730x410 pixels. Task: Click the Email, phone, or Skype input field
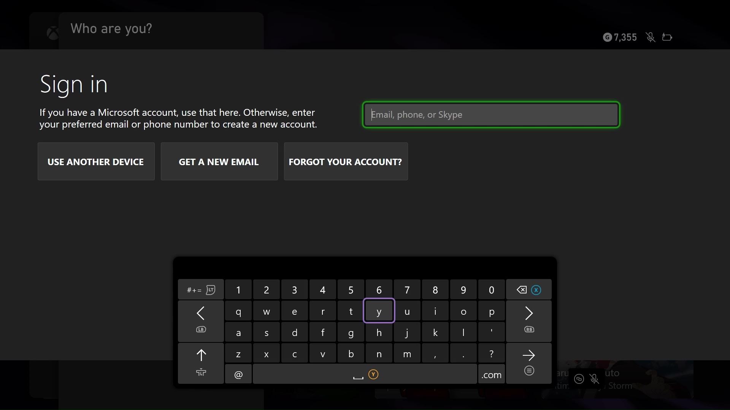pyautogui.click(x=490, y=114)
